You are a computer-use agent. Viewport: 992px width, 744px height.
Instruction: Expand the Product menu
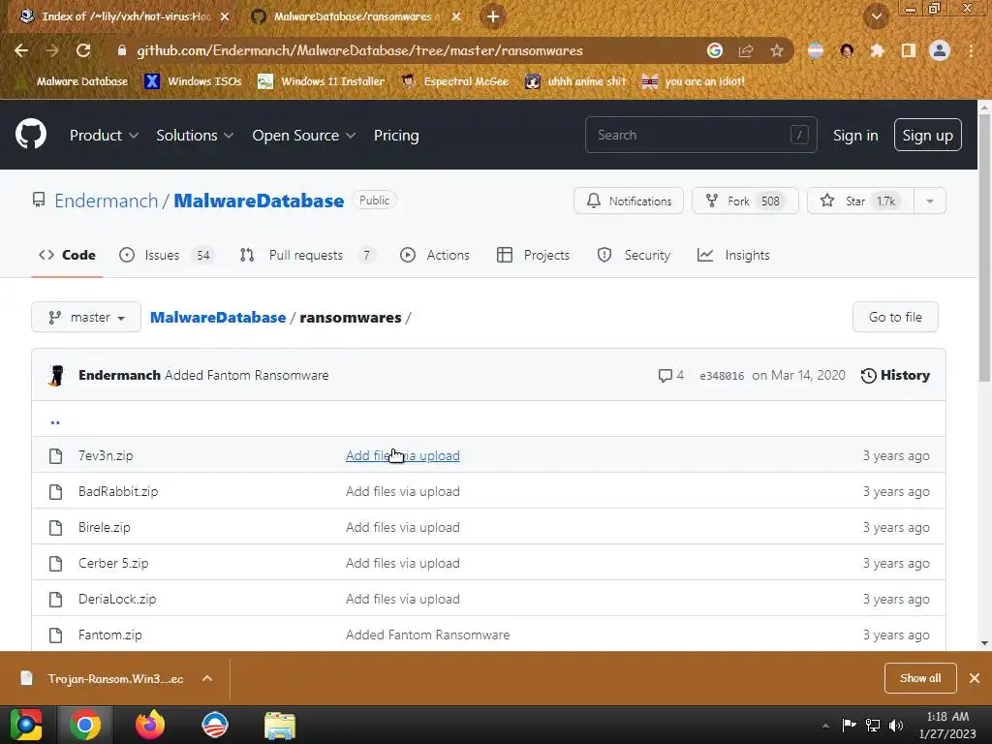tap(104, 136)
